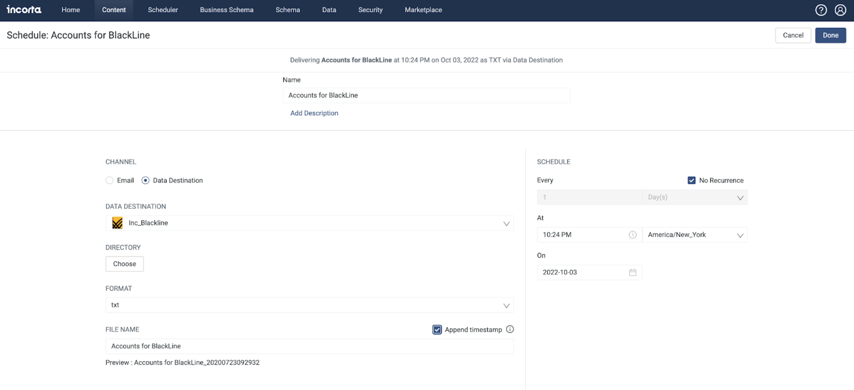Toggle the Append timestamp checkbox
This screenshot has width=854, height=390.
click(x=437, y=329)
